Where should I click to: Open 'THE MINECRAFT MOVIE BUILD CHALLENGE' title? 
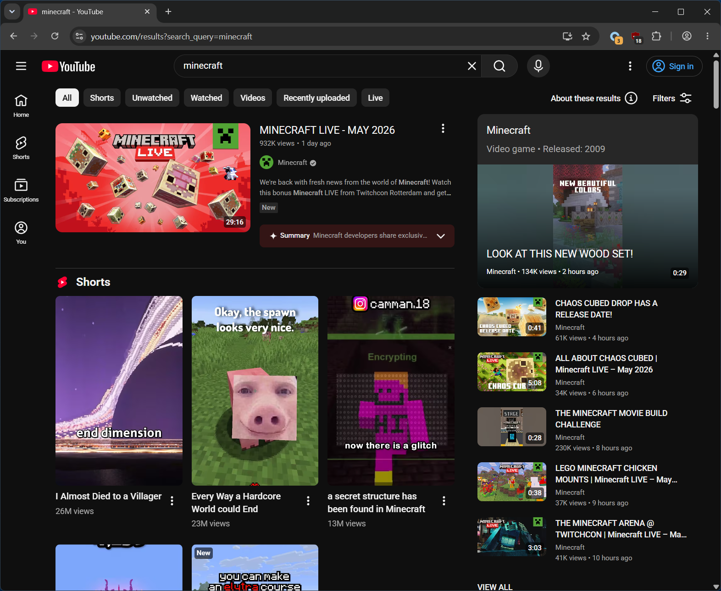(x=611, y=419)
